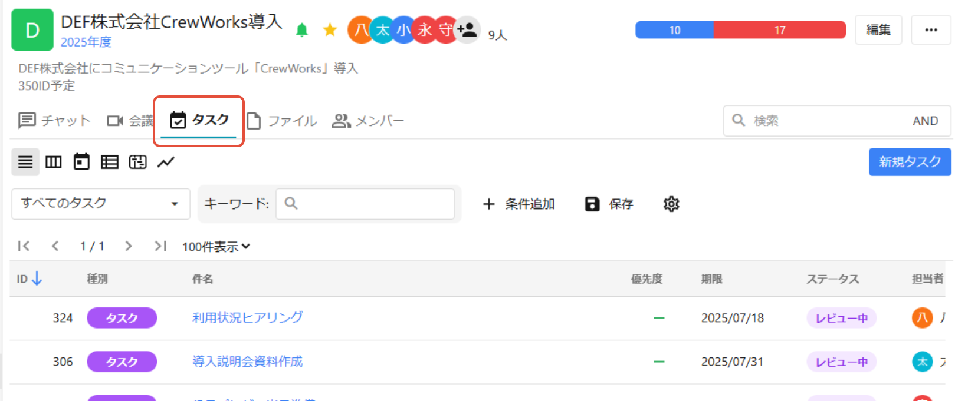
Task: Click the ID 324 cell
Action: point(63,318)
